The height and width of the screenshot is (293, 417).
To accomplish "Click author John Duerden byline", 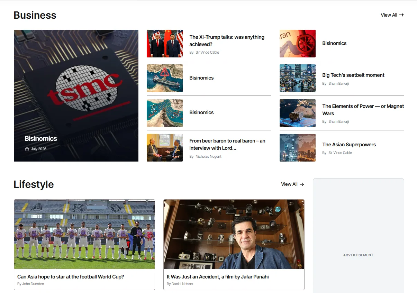I will (30, 284).
